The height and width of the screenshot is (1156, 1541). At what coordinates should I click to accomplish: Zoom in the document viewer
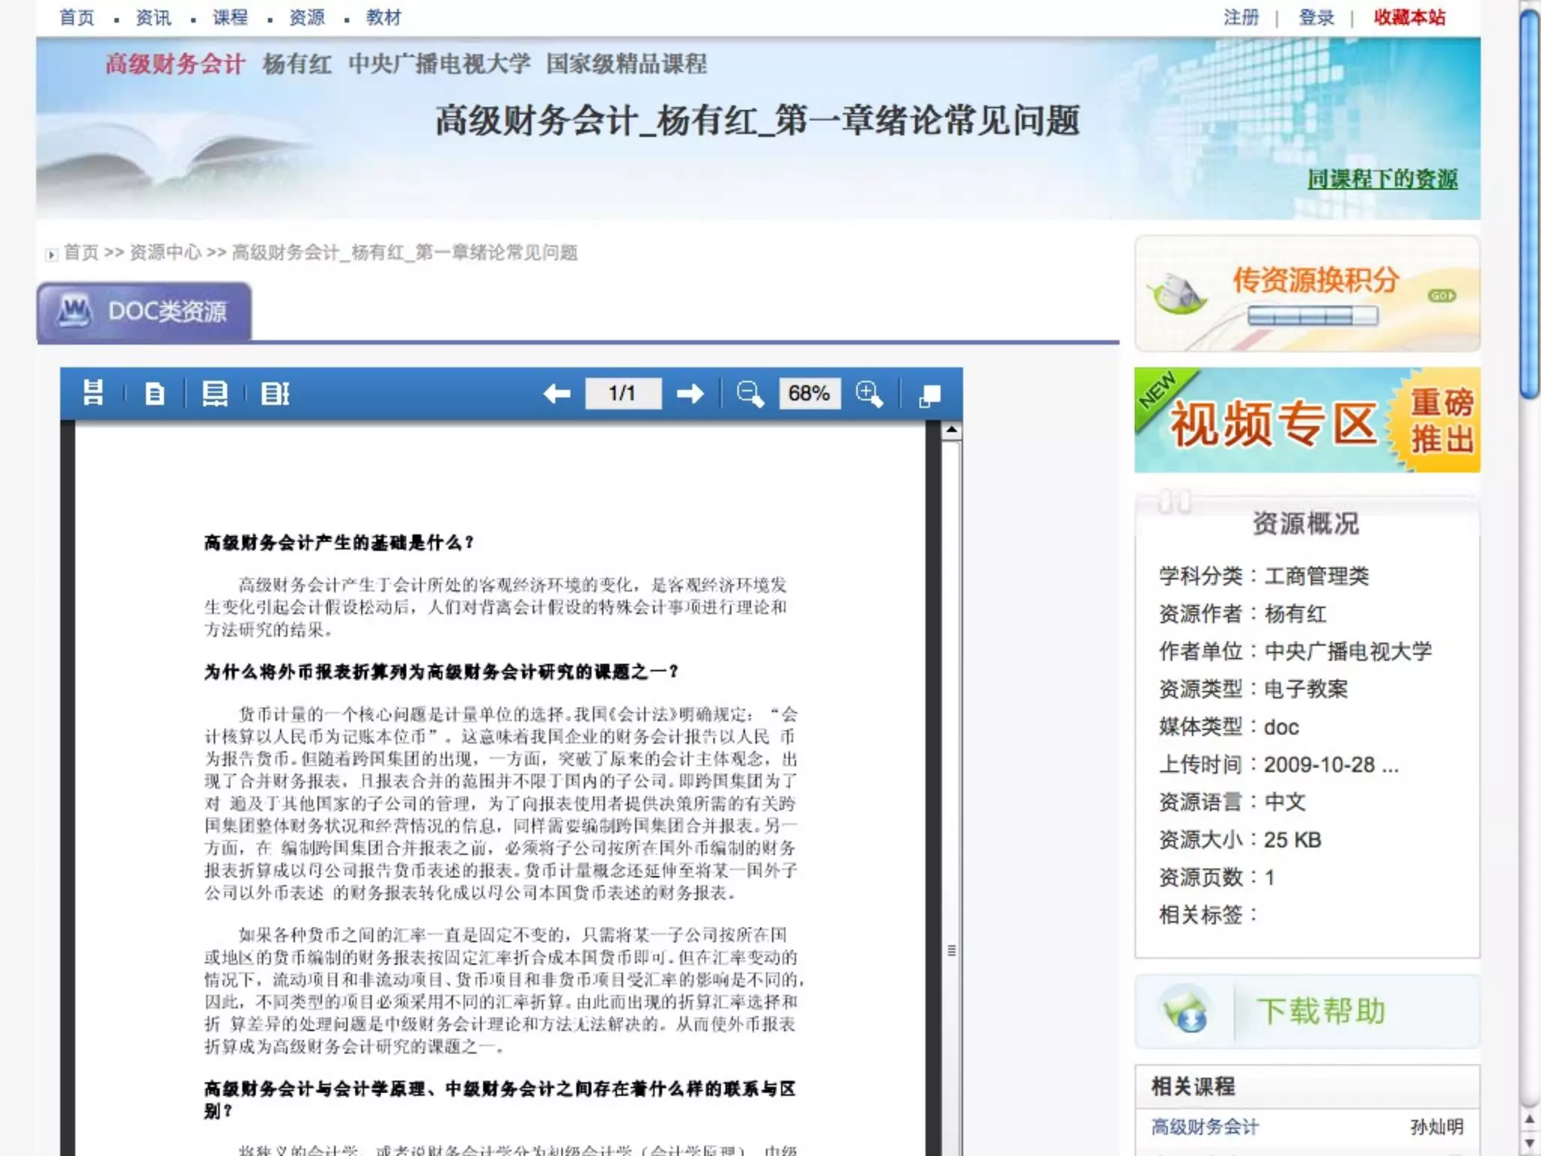(x=869, y=393)
